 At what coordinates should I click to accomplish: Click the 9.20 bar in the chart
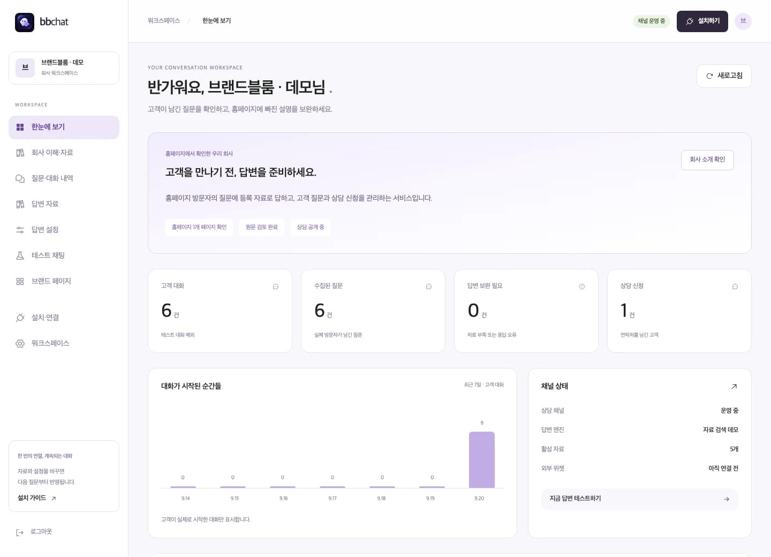pos(482,460)
